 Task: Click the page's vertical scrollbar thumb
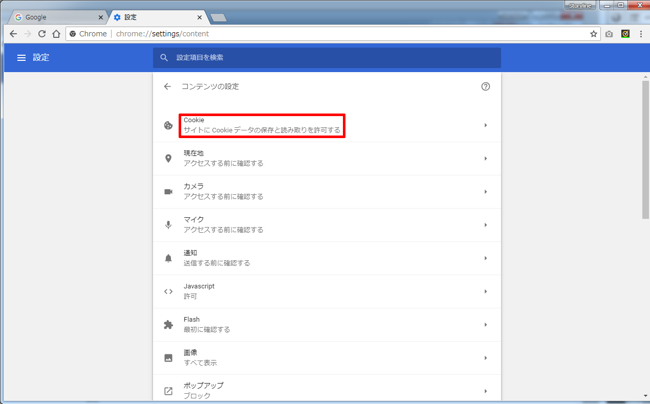645,149
